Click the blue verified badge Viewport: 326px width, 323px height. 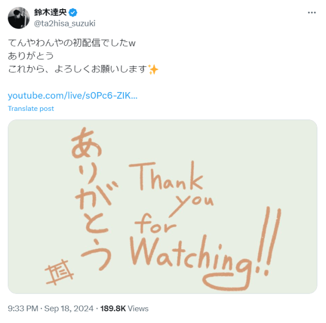click(73, 13)
